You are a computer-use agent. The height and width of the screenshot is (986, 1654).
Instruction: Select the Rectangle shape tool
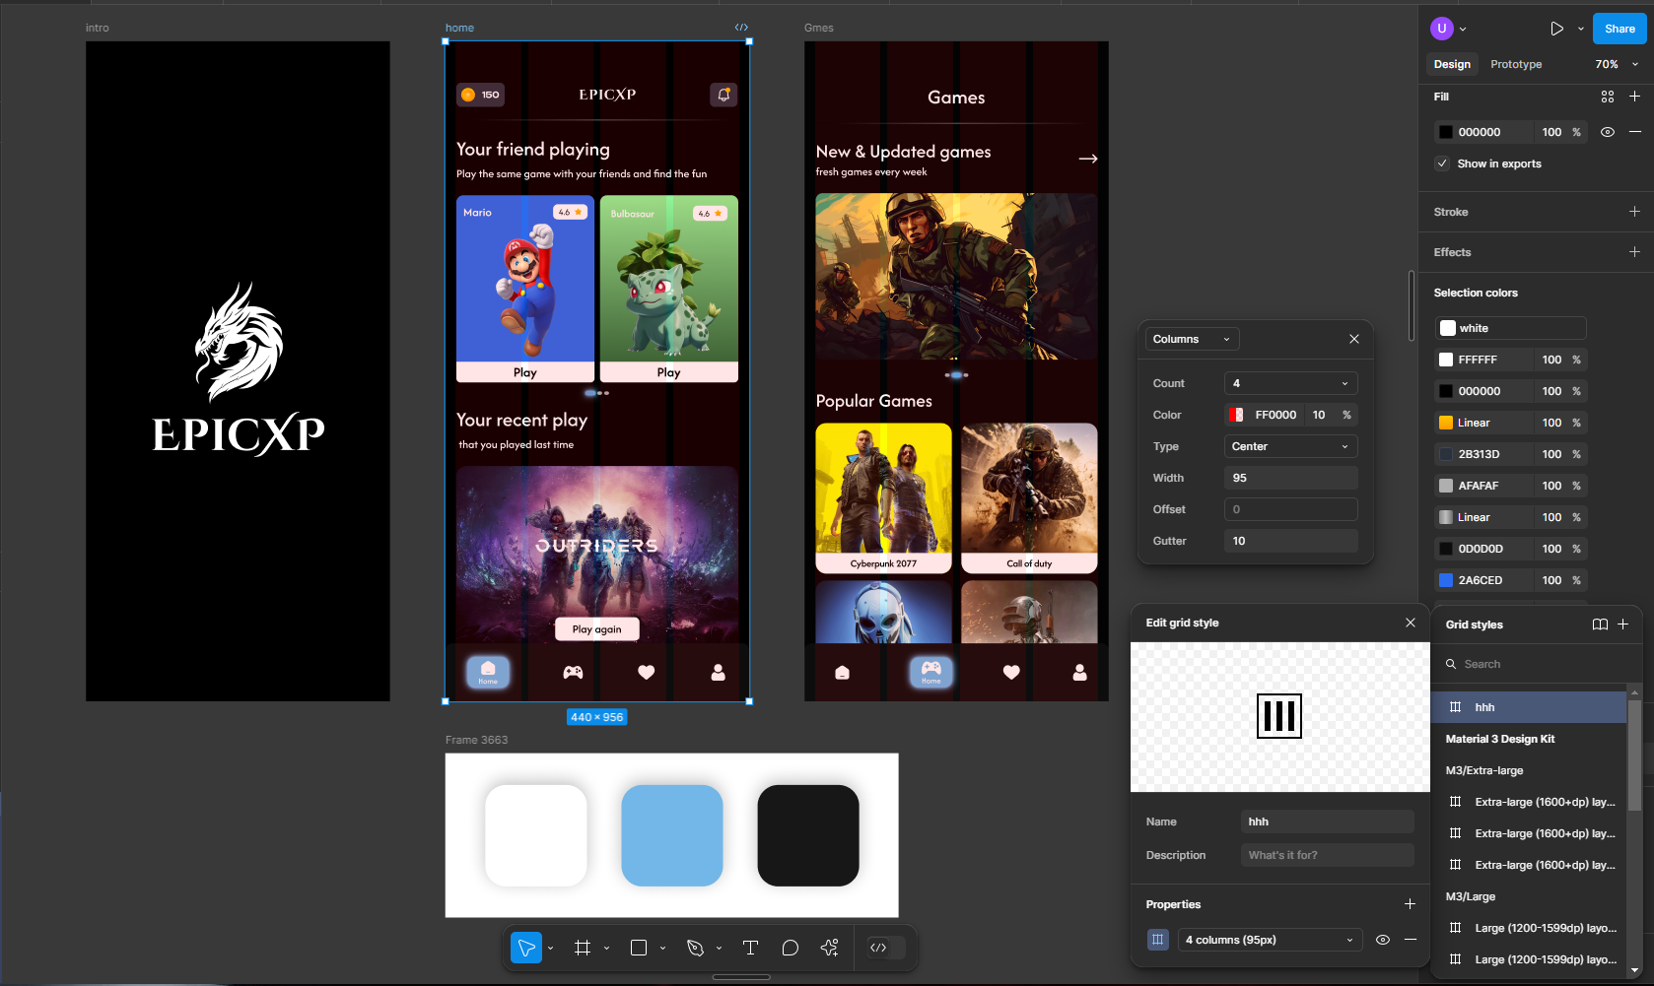(638, 948)
